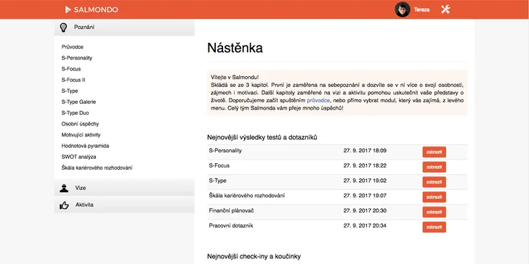This screenshot has height=264, width=529.
Task: Click date 27. 9. 2017 20:30
Action: pyautogui.click(x=365, y=211)
